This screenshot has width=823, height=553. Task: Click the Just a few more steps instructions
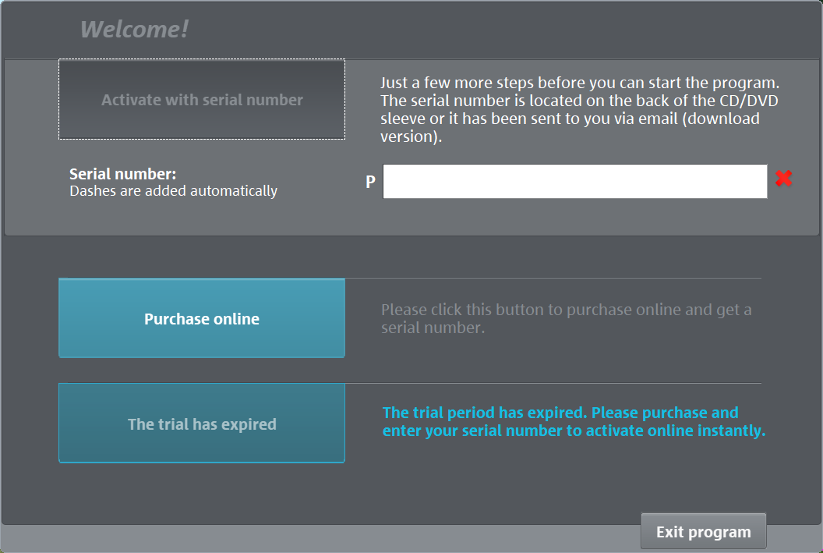pyautogui.click(x=579, y=83)
